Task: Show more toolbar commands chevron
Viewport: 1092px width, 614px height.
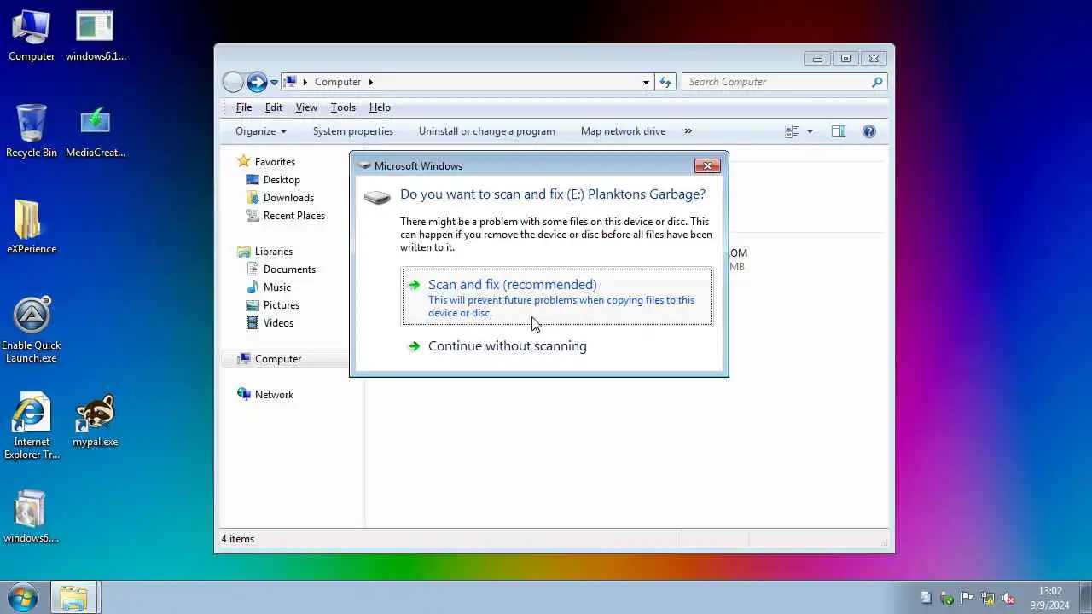Action: click(x=688, y=131)
